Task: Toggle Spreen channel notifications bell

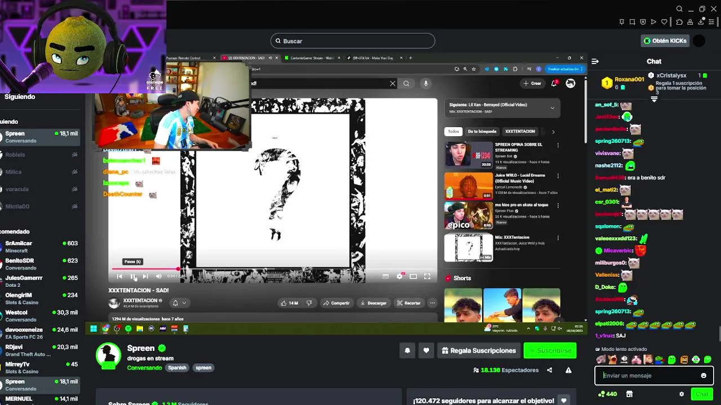Action: click(407, 350)
